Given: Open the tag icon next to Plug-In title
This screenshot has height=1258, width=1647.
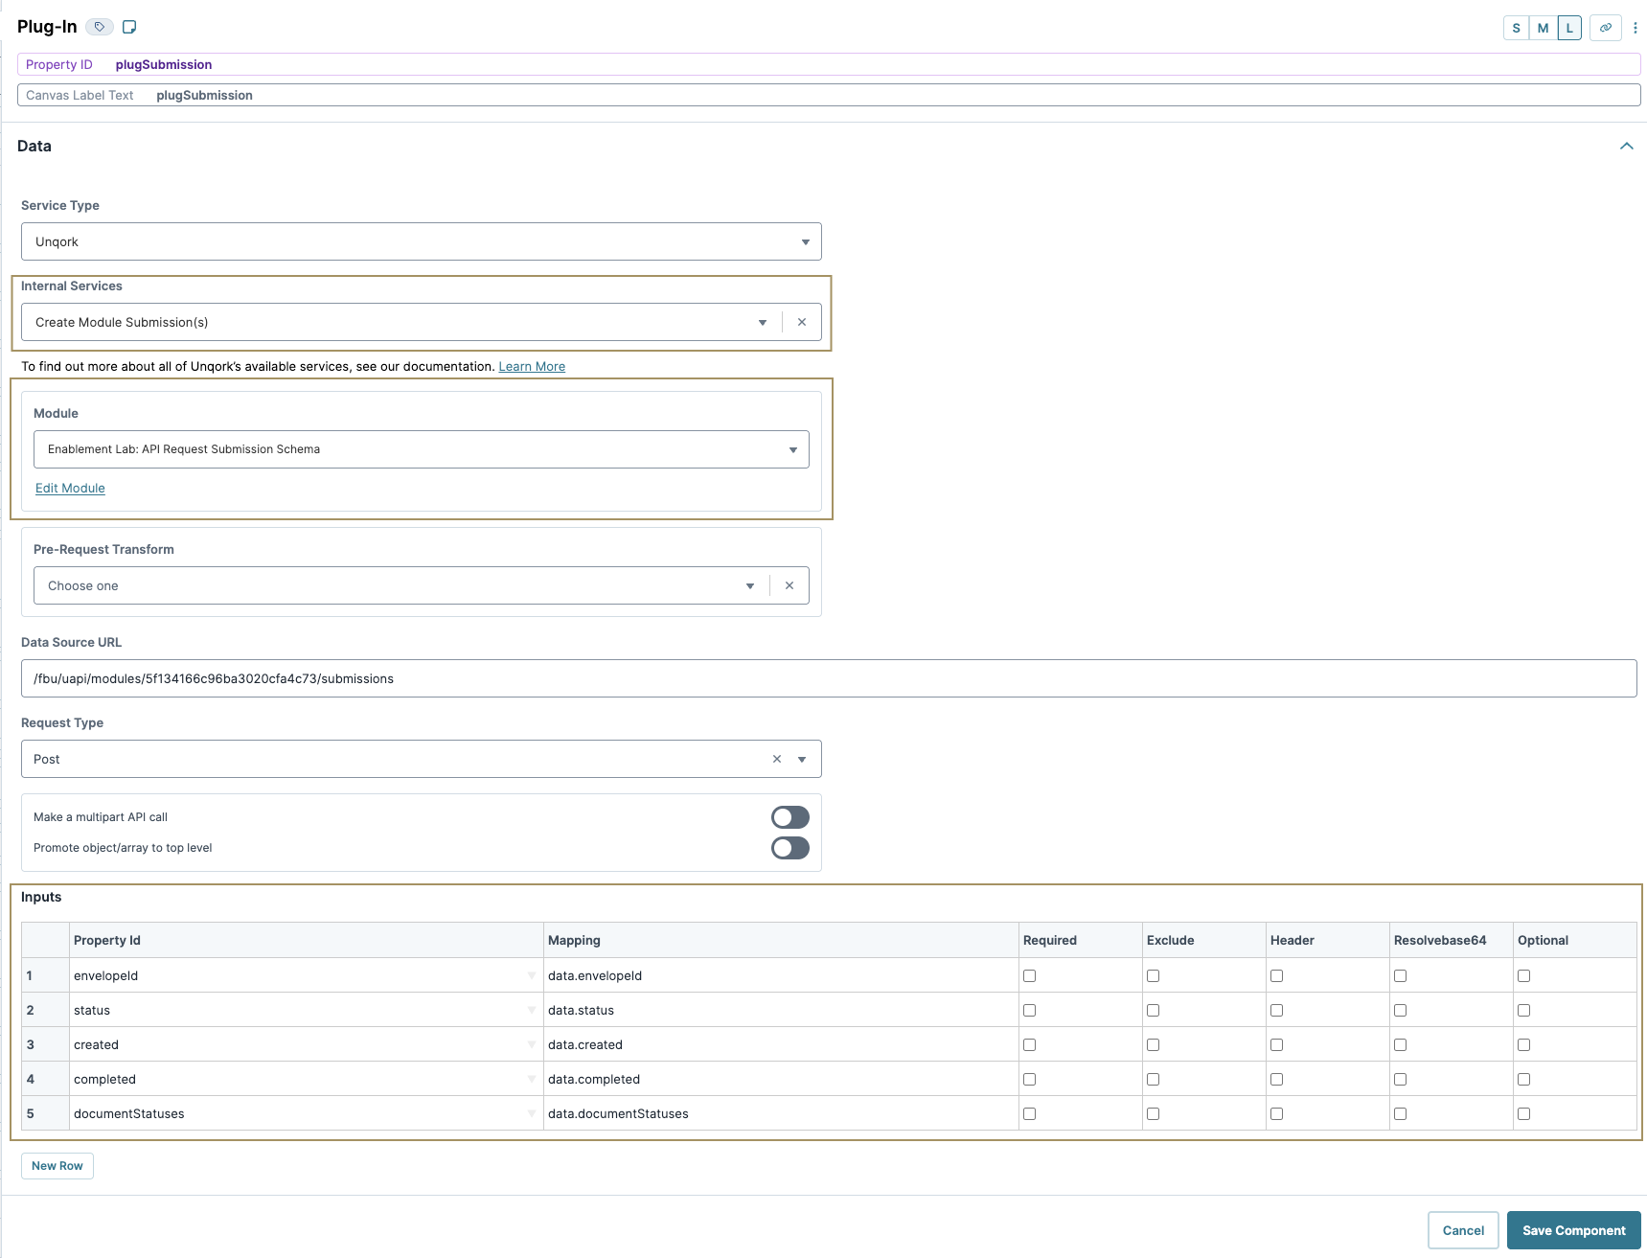Looking at the screenshot, I should 99,27.
